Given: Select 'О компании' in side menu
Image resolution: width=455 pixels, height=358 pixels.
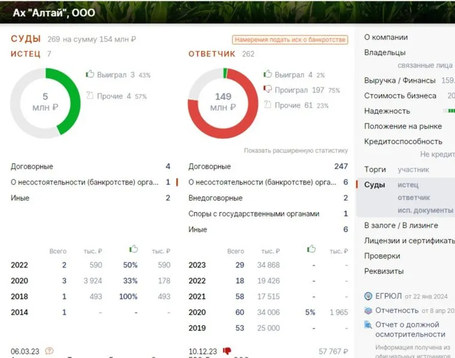Looking at the screenshot, I should pyautogui.click(x=386, y=37).
